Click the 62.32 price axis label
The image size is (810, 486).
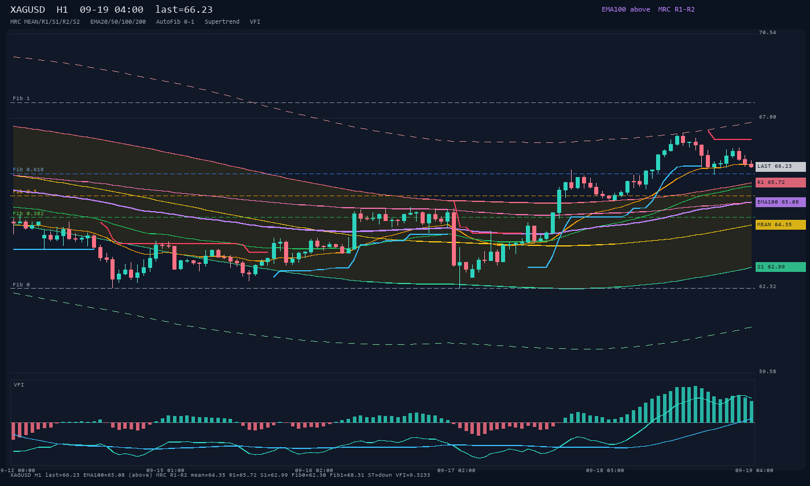pos(768,286)
